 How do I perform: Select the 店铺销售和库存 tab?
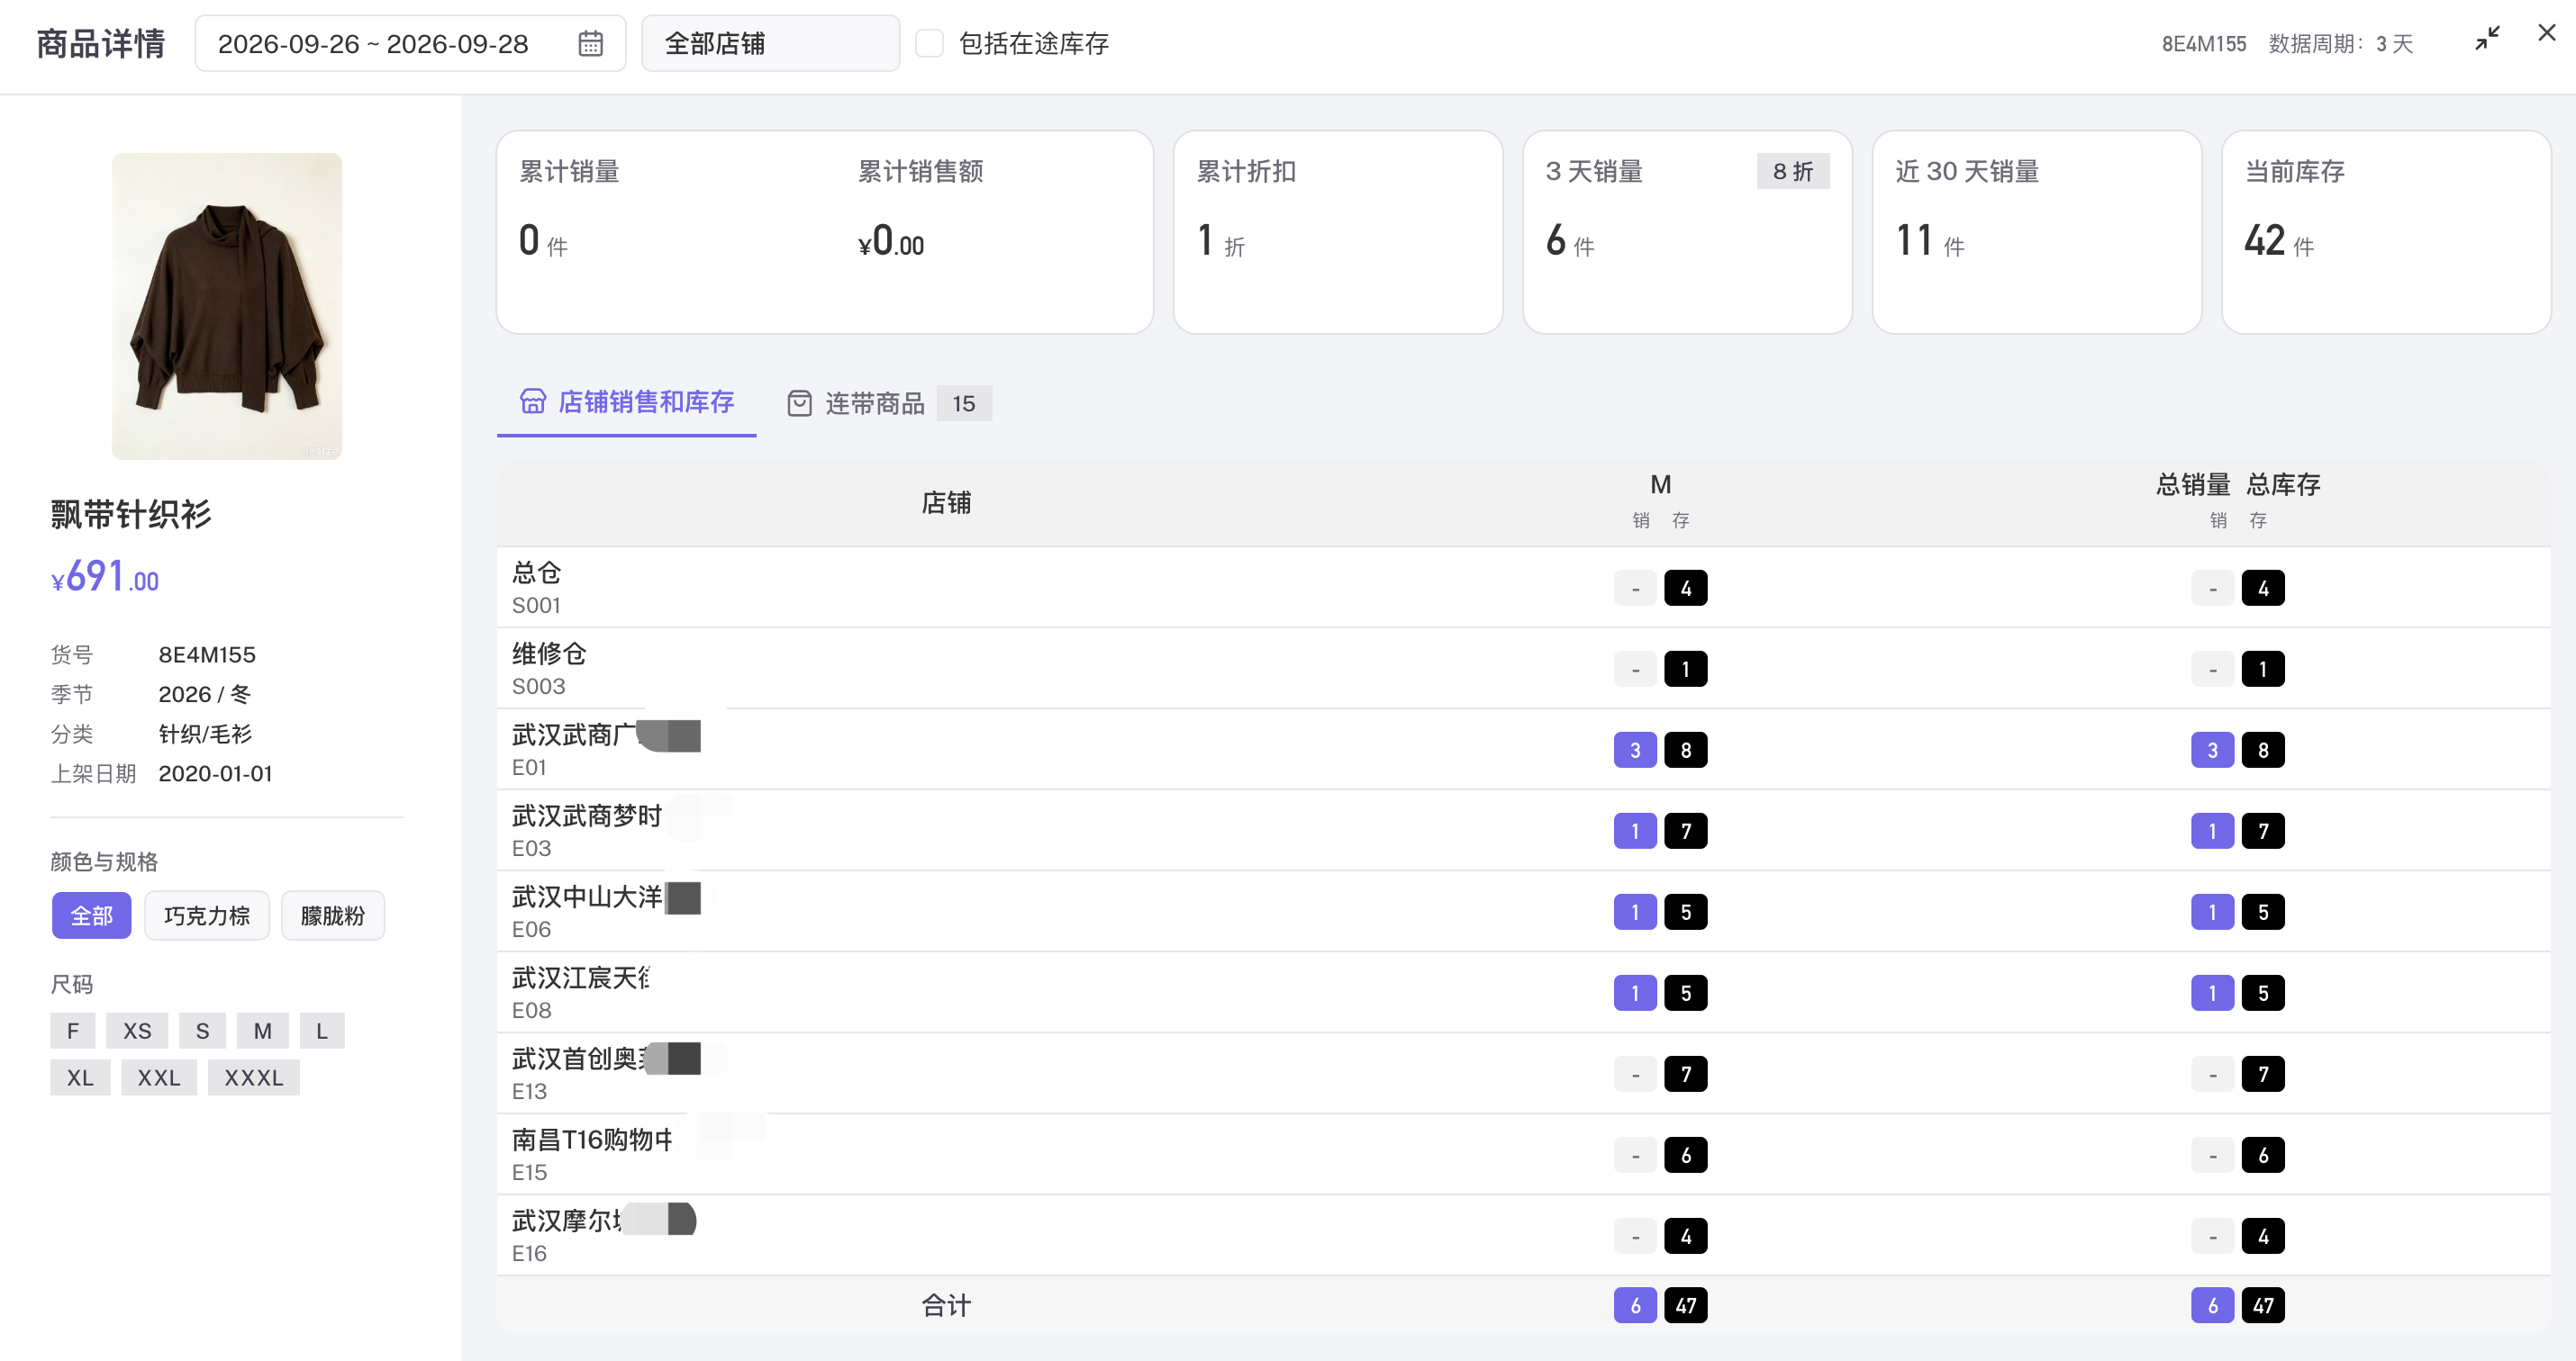[x=627, y=401]
